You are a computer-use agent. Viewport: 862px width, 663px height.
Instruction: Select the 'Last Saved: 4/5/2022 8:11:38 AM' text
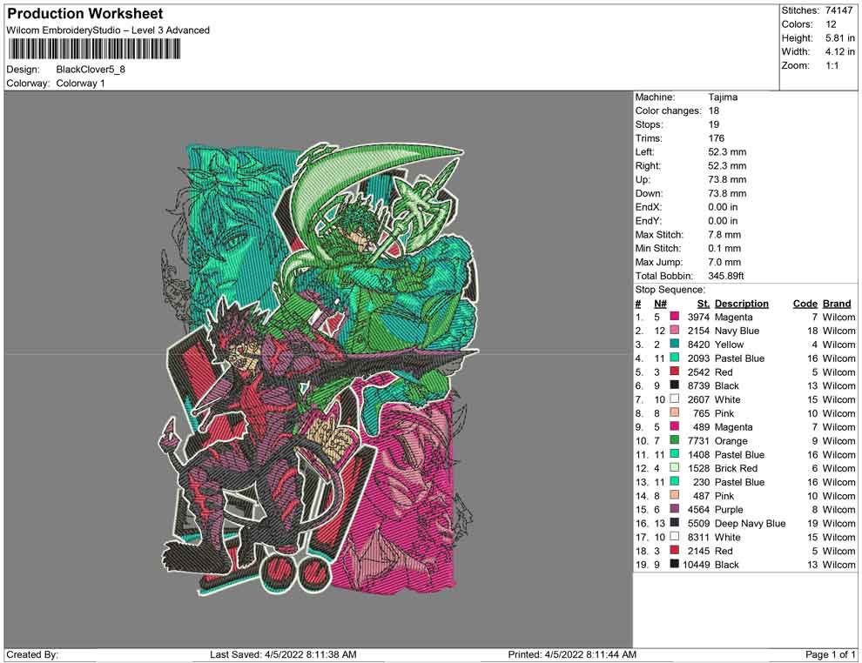point(283,654)
